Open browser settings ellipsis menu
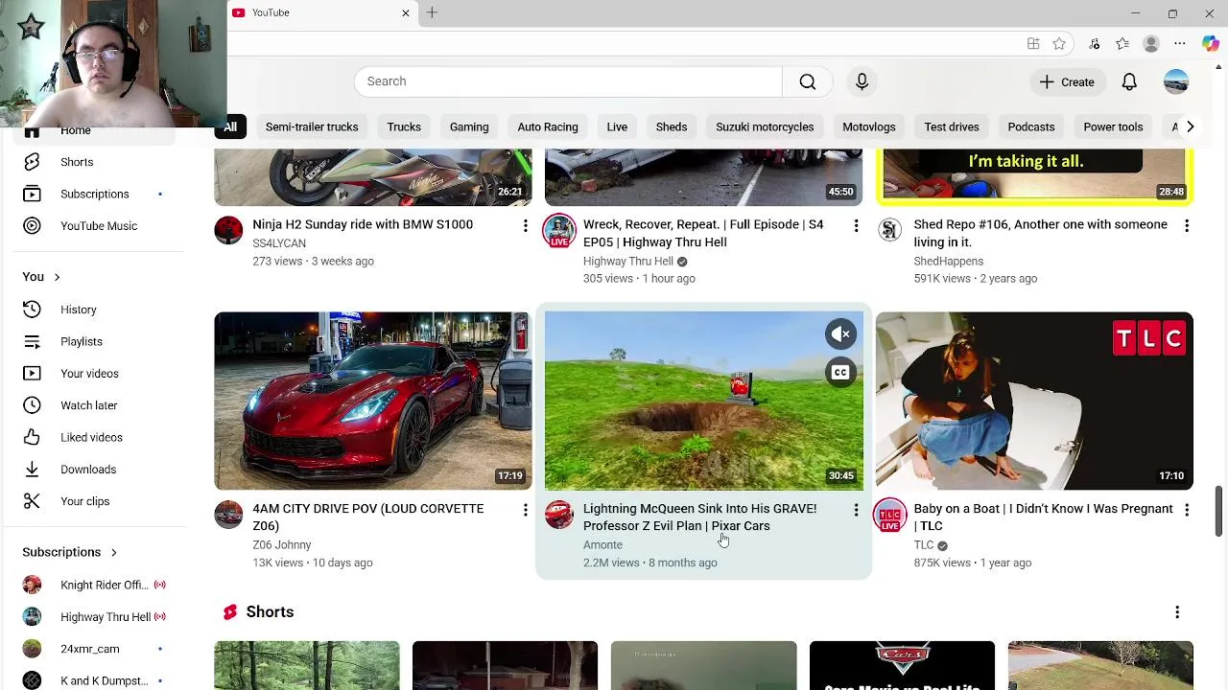This screenshot has height=690, width=1228. pyautogui.click(x=1180, y=44)
